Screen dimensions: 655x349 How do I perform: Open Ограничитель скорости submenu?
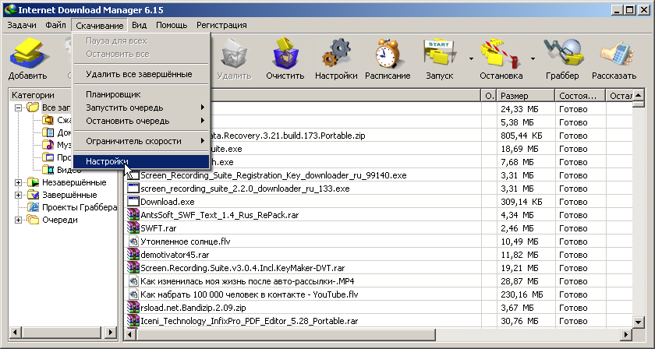tap(141, 141)
